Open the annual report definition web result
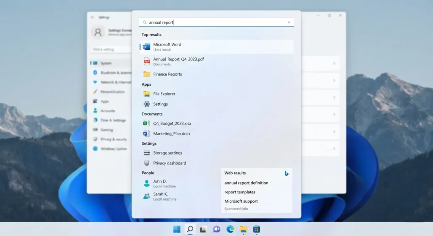The height and width of the screenshot is (236, 433). click(247, 183)
